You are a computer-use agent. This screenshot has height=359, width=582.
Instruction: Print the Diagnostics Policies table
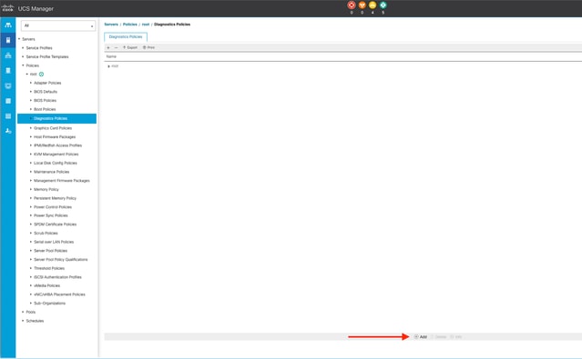tap(148, 47)
